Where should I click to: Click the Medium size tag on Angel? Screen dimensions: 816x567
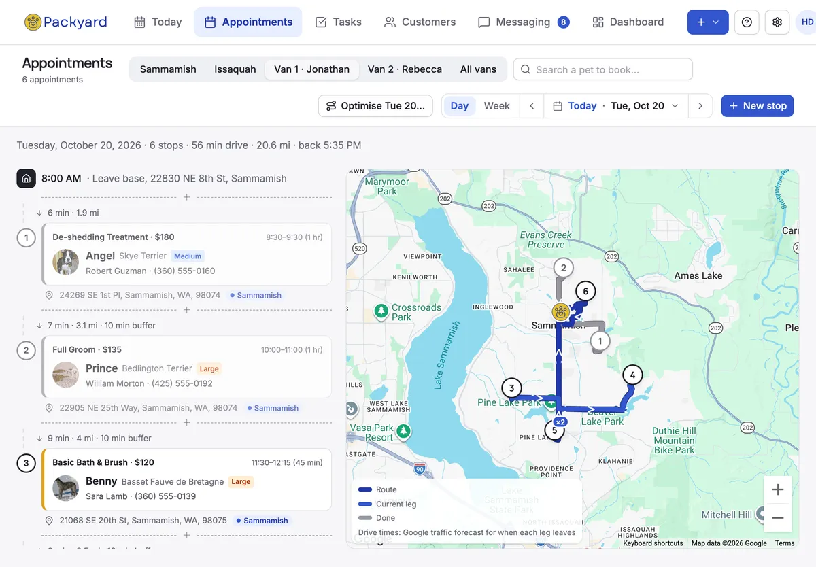[x=188, y=256]
